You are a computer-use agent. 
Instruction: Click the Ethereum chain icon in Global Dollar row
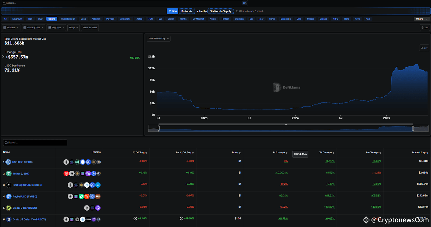click(87, 208)
